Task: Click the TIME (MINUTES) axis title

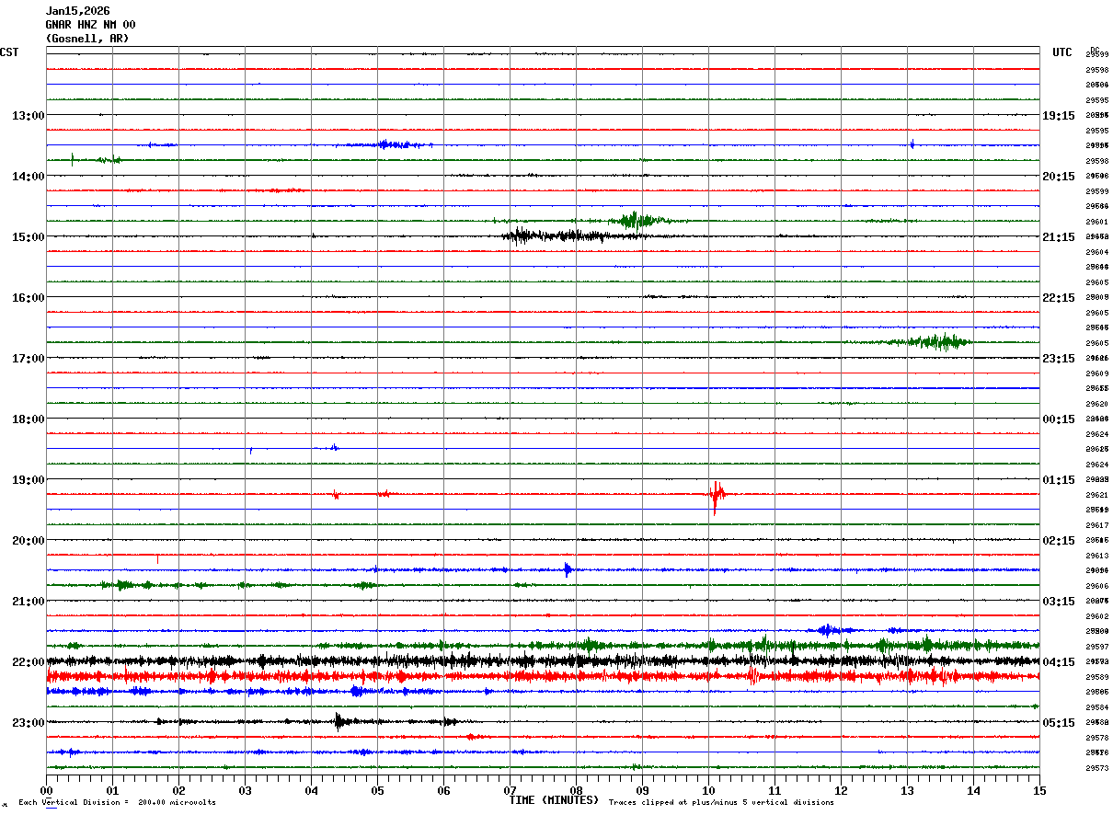Action: tap(554, 800)
